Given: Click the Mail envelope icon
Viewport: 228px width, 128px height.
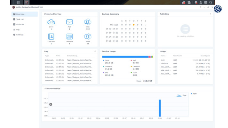Looking at the screenshot, I should coord(70,22).
